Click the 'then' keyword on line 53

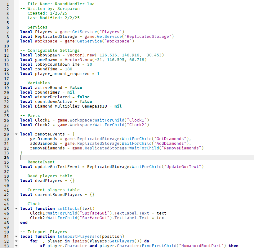click(x=234, y=246)
